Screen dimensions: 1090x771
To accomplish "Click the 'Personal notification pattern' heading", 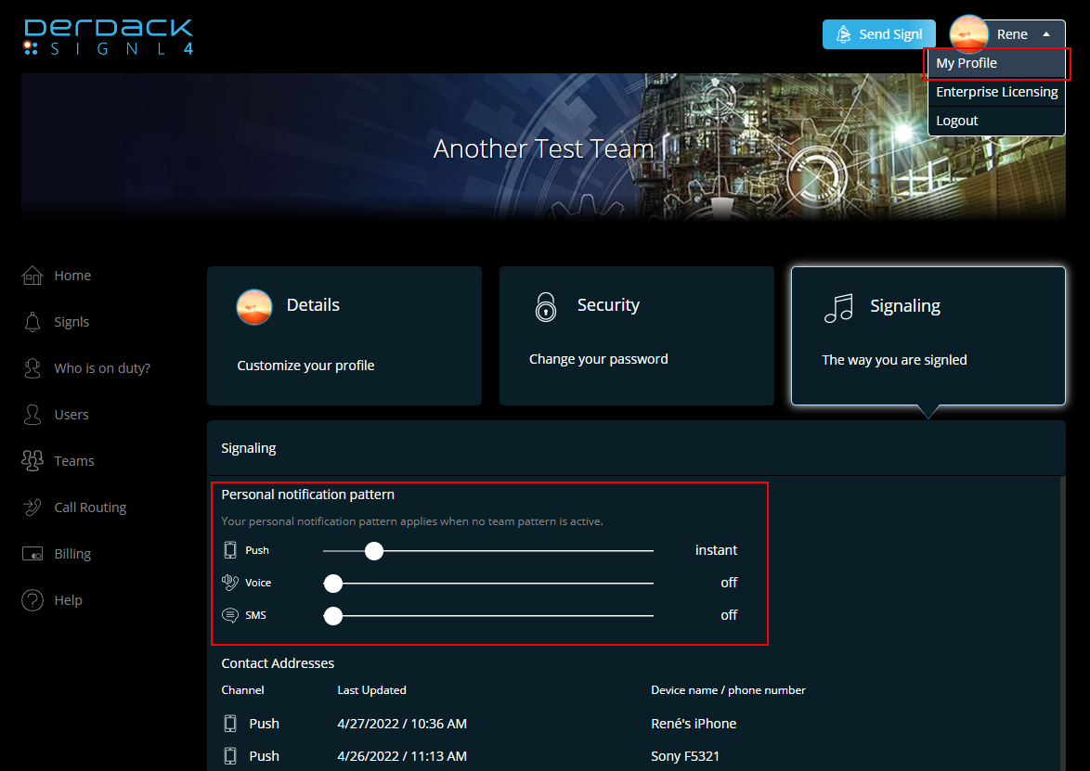I will [308, 495].
